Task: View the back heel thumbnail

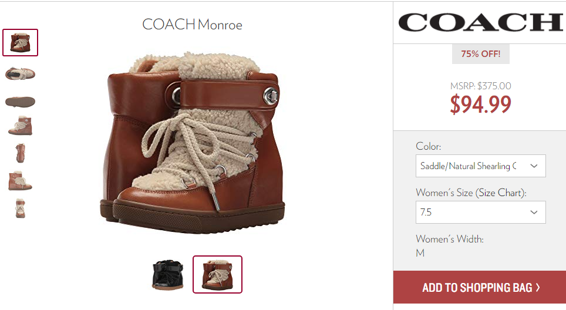Action: click(20, 153)
